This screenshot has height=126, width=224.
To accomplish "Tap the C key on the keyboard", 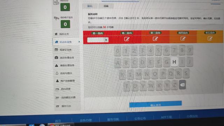I will (134, 62).
